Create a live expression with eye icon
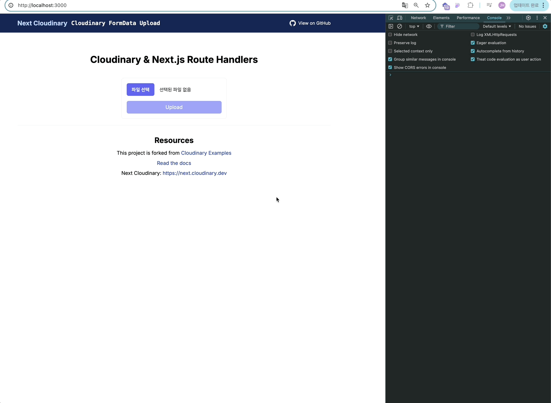This screenshot has width=551, height=403. pyautogui.click(x=429, y=26)
